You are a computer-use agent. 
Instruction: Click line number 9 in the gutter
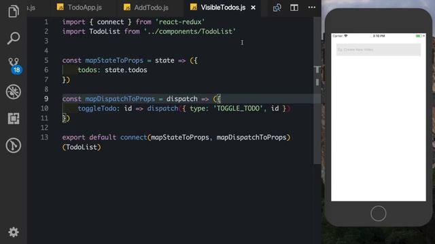click(46, 99)
